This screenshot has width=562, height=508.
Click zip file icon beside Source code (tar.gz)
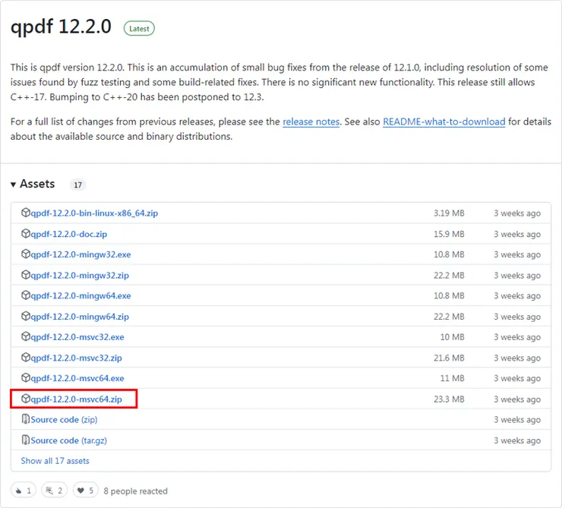point(26,440)
